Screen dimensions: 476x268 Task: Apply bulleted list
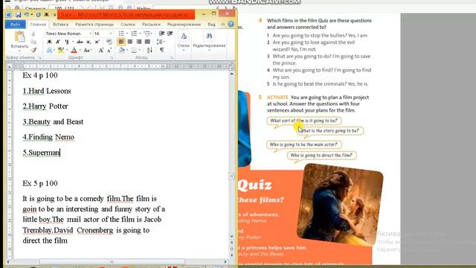pos(121,33)
